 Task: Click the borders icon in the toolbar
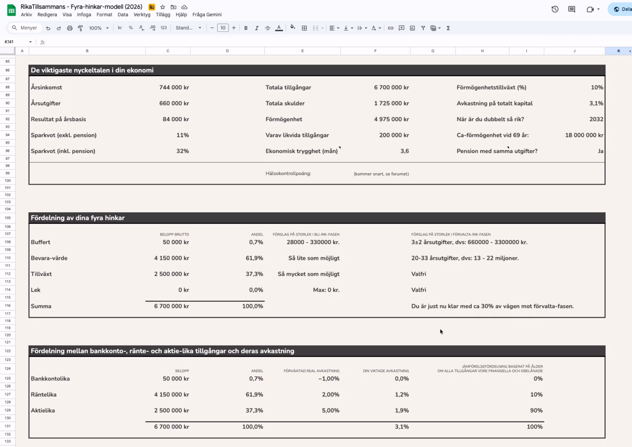(x=304, y=28)
